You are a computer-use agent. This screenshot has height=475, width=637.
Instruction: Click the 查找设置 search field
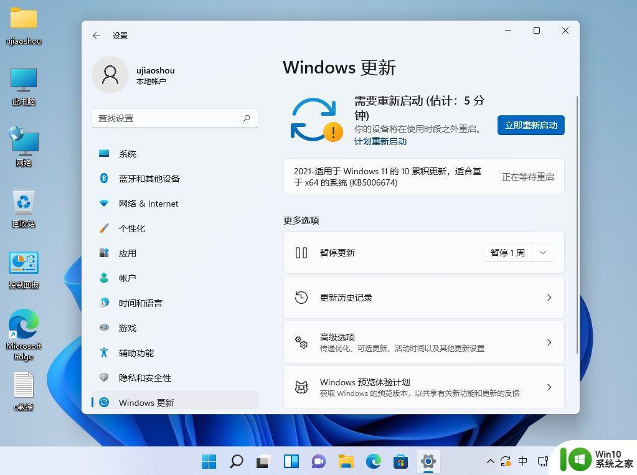click(x=175, y=118)
